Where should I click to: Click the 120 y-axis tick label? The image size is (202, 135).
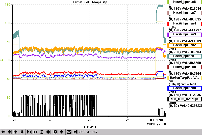point(8,5)
